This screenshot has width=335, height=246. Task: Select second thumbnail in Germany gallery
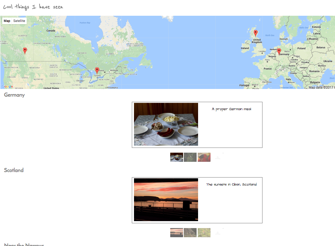(190, 157)
